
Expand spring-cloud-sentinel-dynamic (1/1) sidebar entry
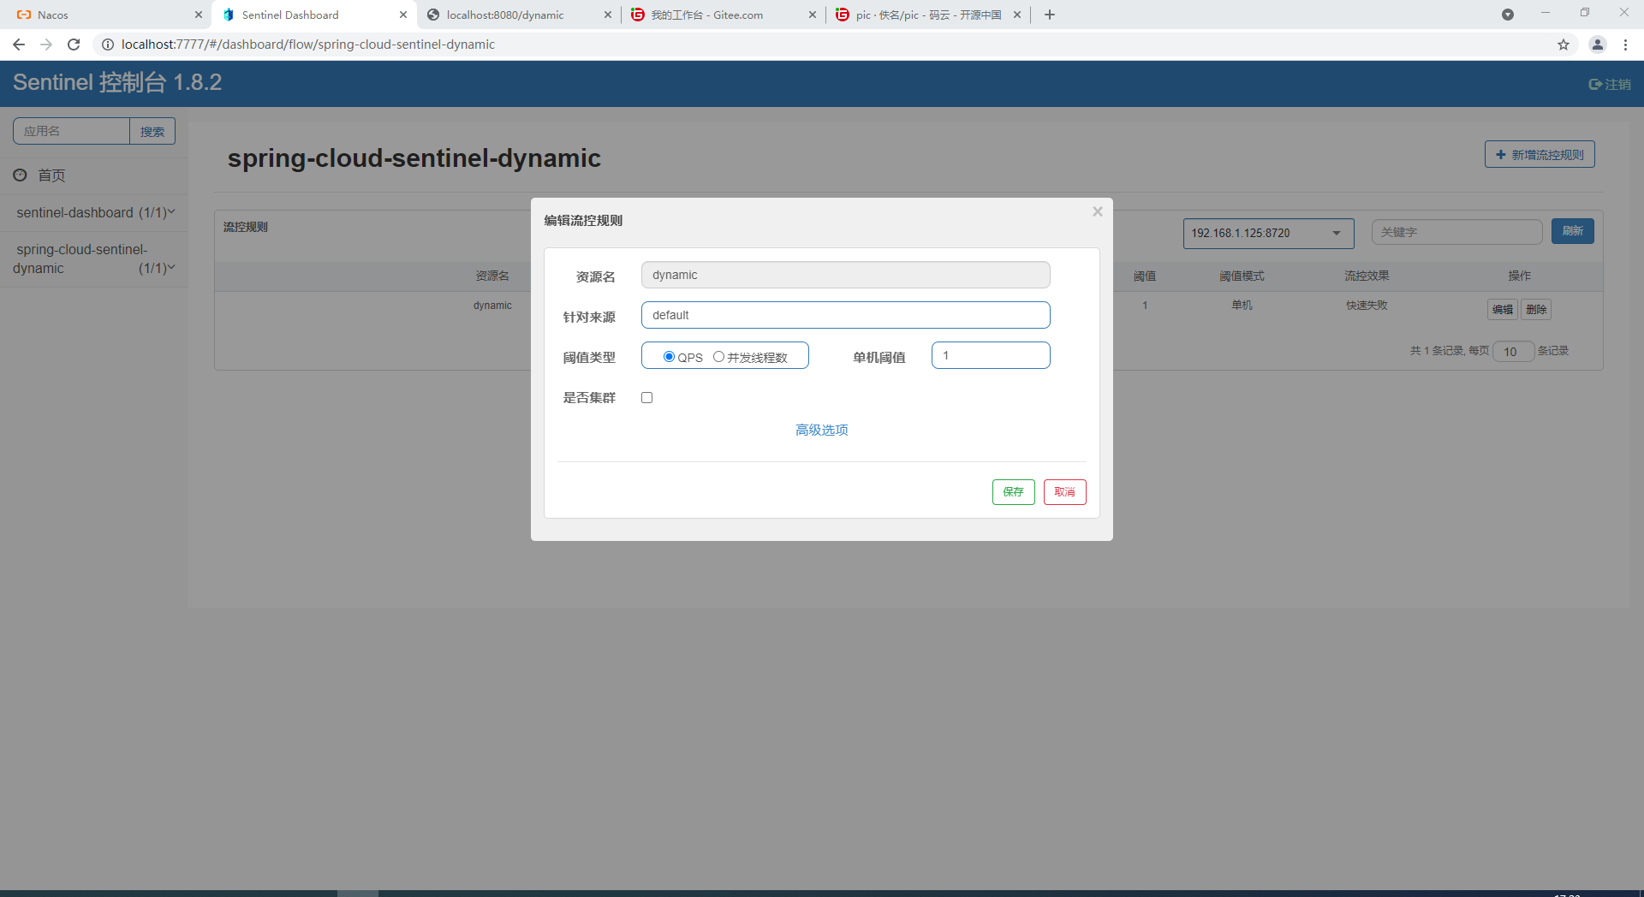point(94,258)
